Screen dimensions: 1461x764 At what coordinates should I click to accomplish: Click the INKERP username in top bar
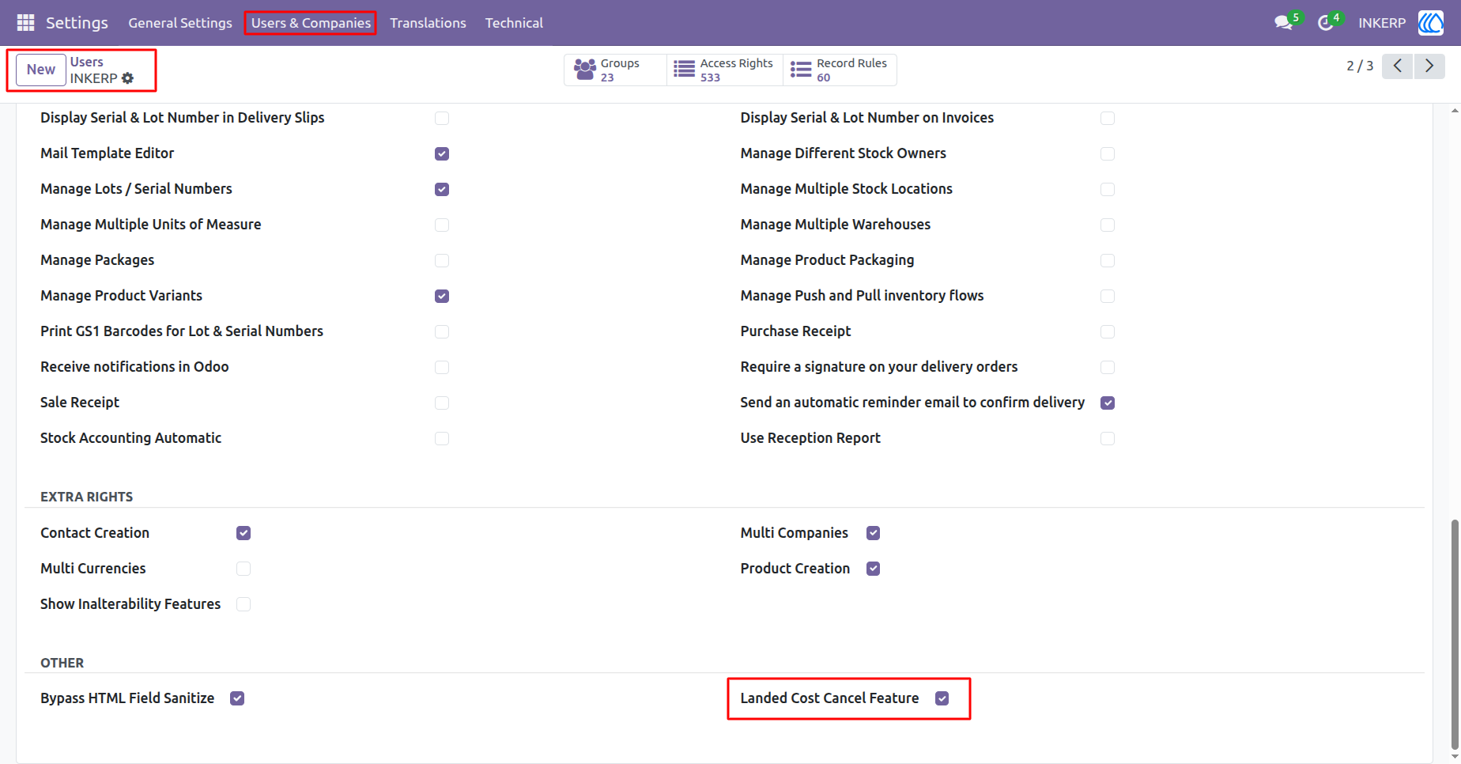[x=1382, y=23]
